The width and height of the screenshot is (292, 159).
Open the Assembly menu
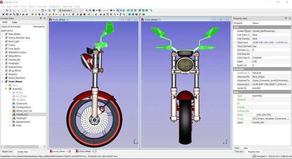(x=42, y=6)
